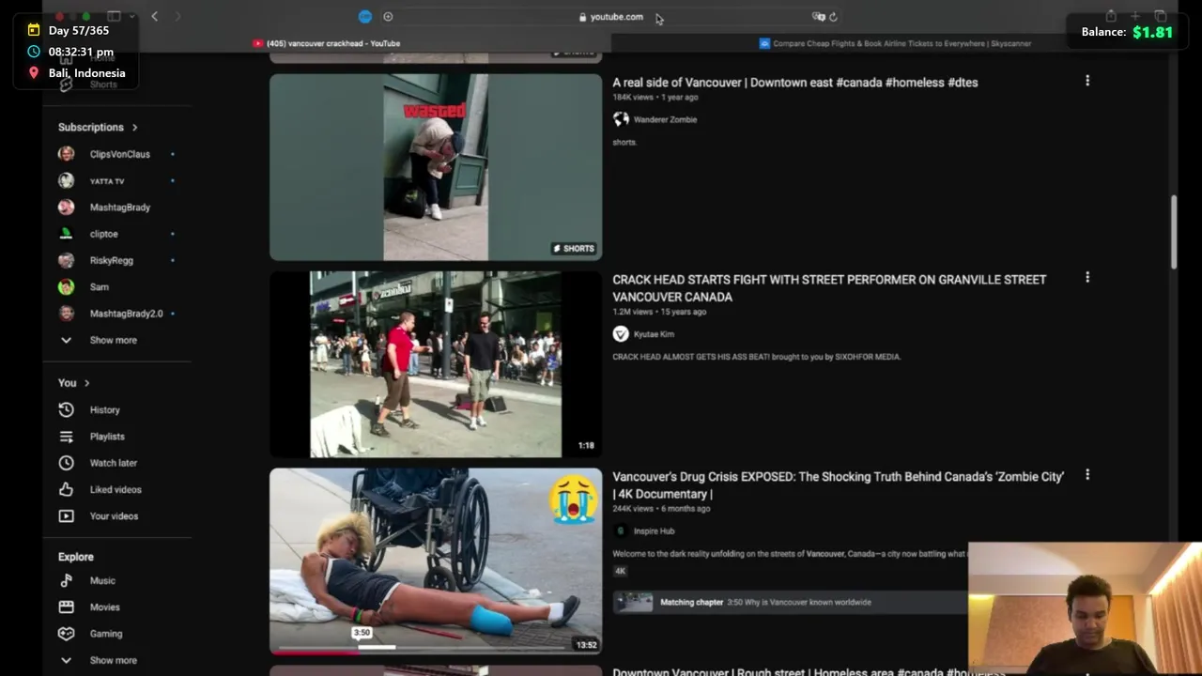The width and height of the screenshot is (1202, 676).
Task: Click the Matching chapter small thumbnail
Action: [635, 603]
